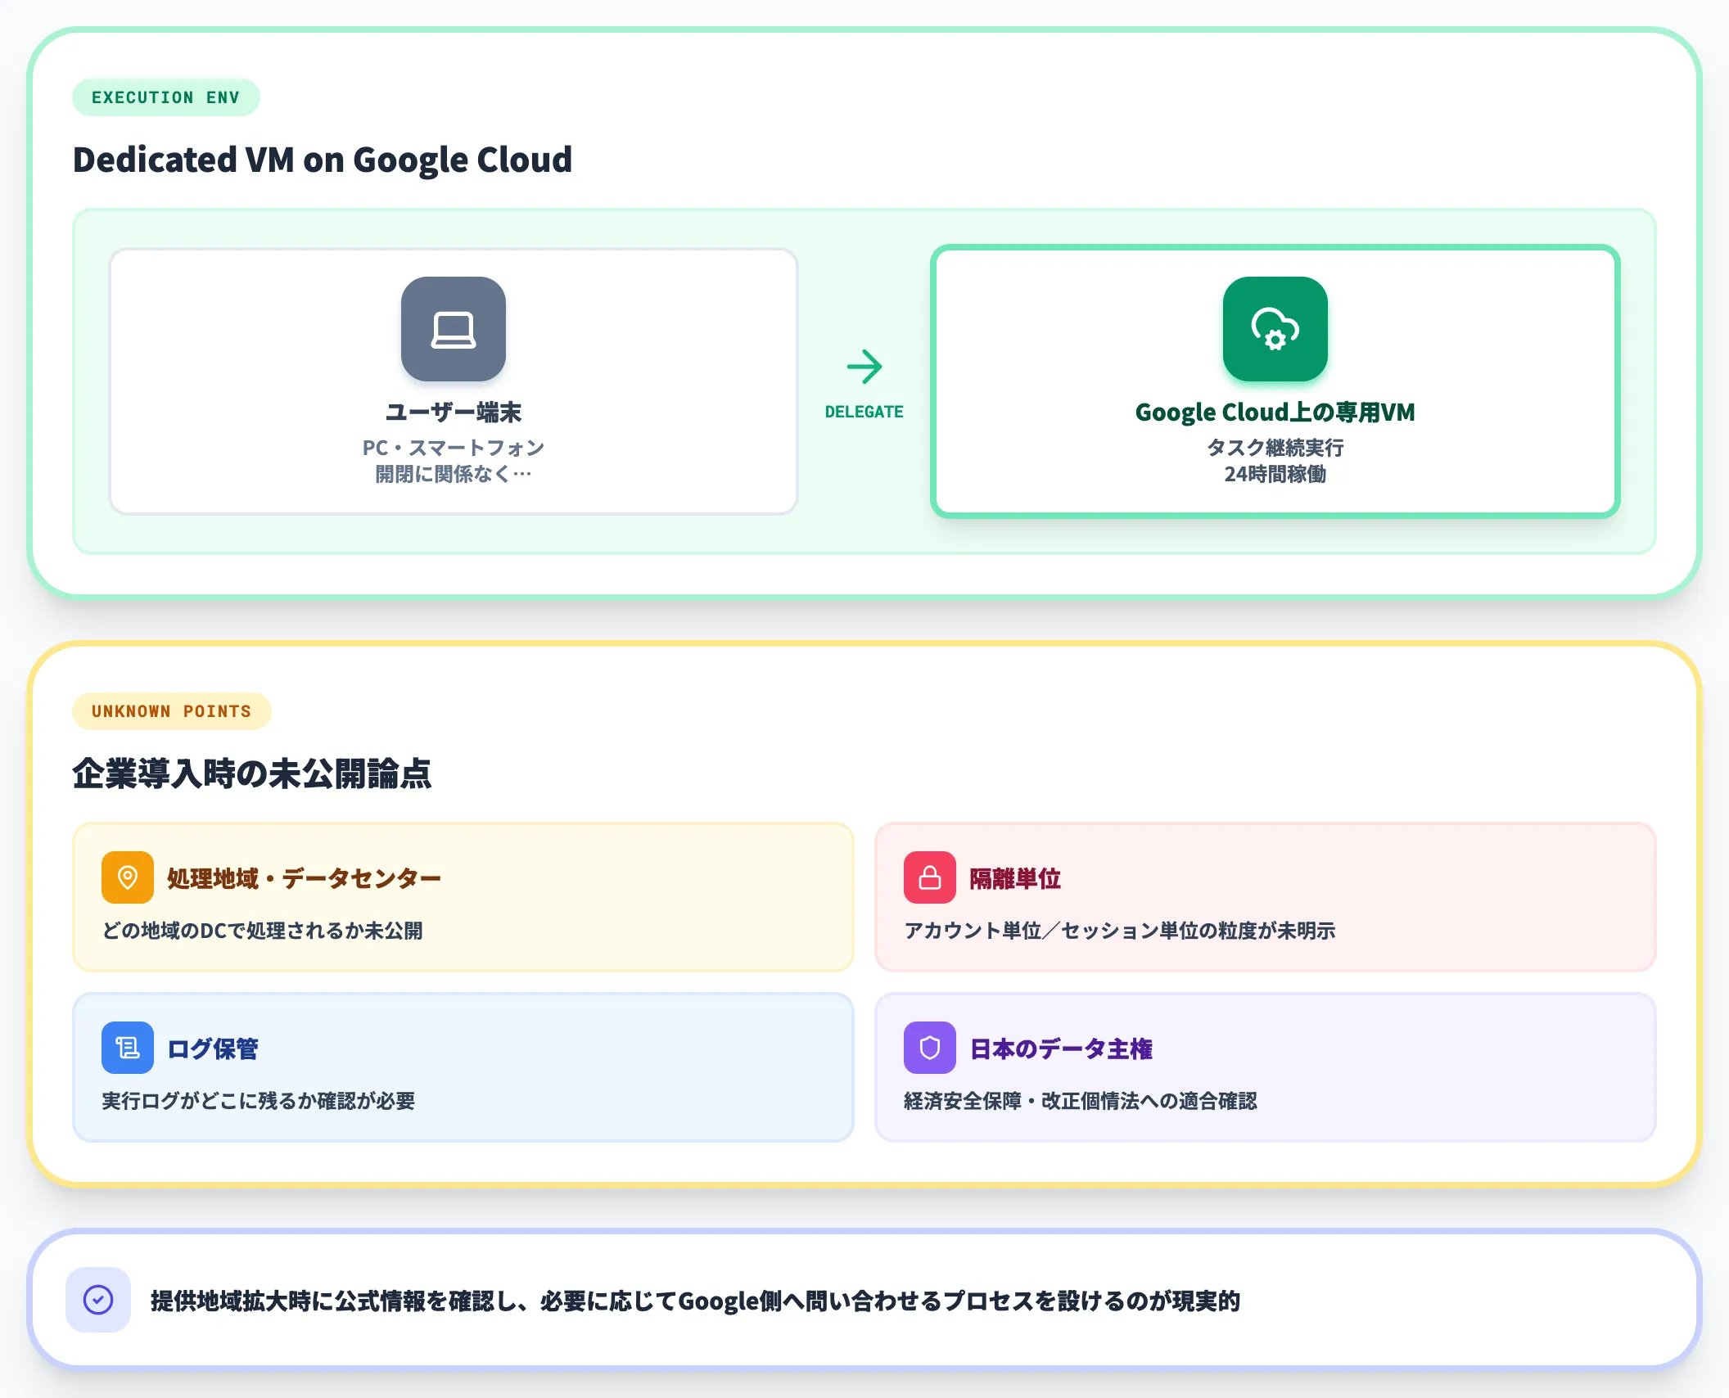Click the 隔離単位 card title

1015,878
